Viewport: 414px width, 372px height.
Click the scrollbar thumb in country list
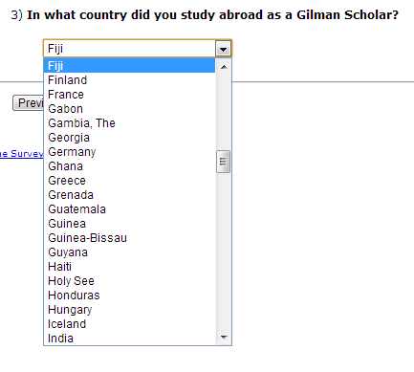tap(223, 162)
